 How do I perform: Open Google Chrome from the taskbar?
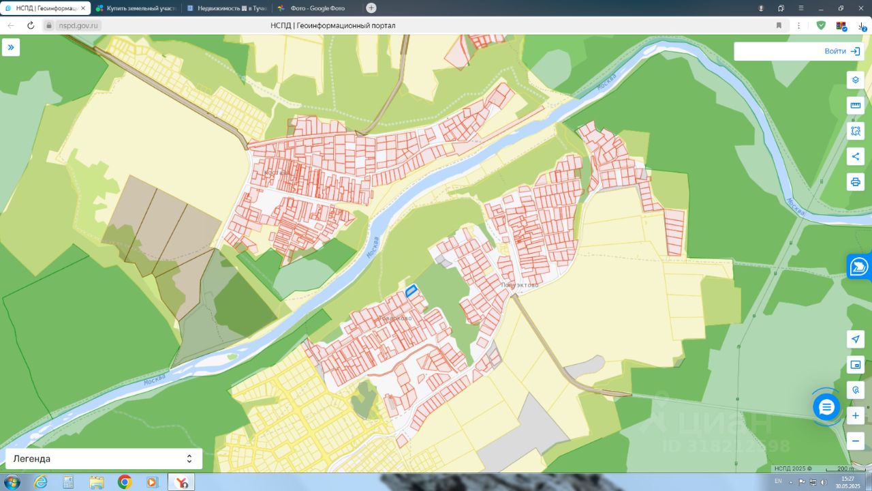coord(125,482)
